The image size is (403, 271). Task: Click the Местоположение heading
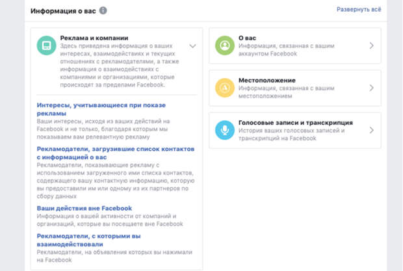click(x=266, y=81)
